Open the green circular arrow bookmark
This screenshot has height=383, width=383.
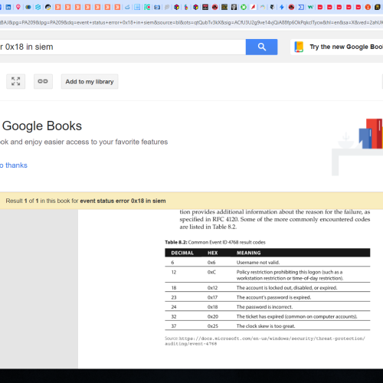[x=244, y=7]
